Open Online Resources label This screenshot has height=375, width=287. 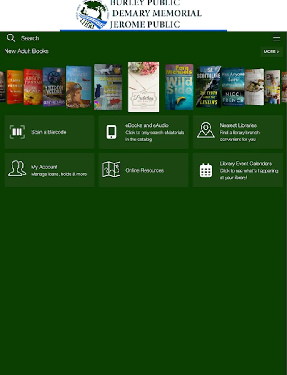pos(145,170)
